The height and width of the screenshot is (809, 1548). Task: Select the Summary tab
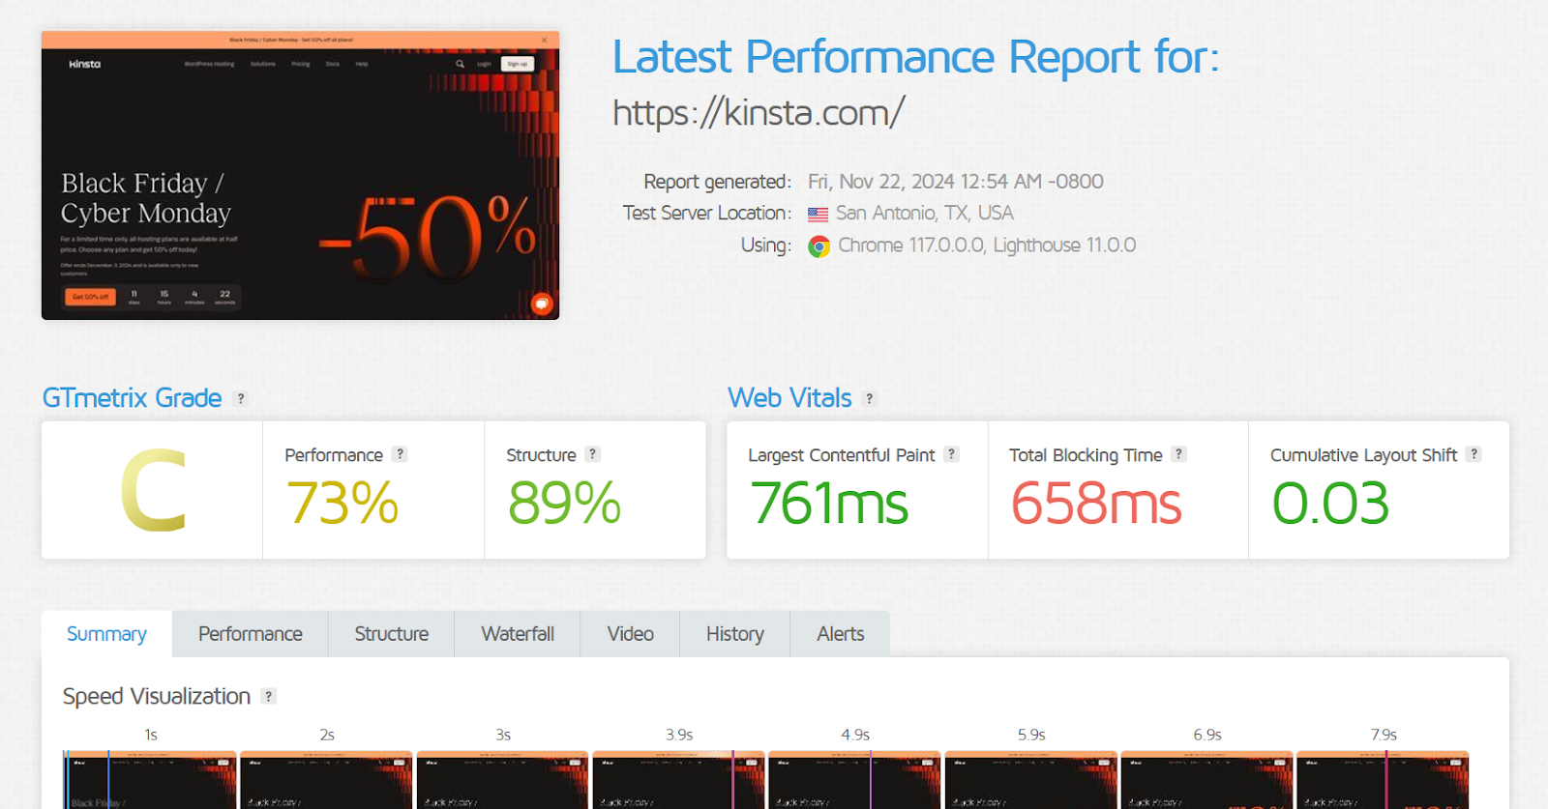tap(106, 634)
